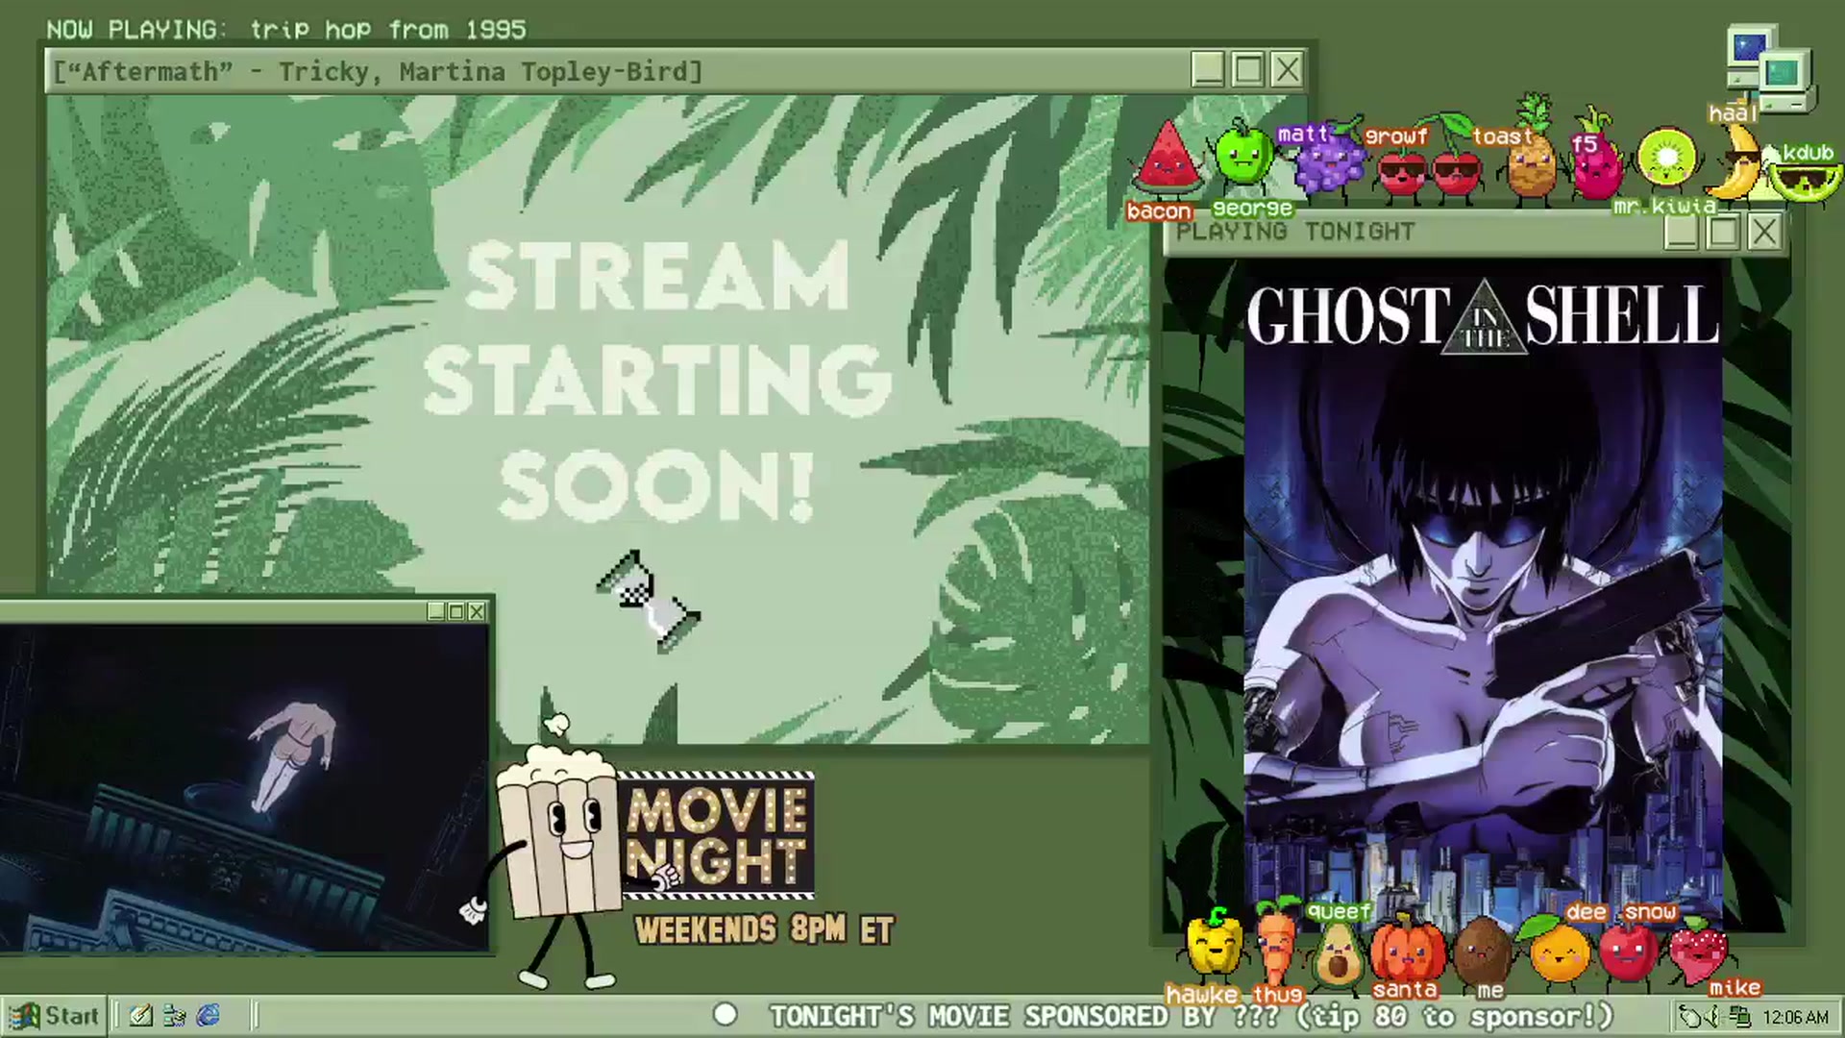This screenshot has width=1845, height=1038.
Task: Click the brown coconut labeled me
Action: tap(1482, 951)
